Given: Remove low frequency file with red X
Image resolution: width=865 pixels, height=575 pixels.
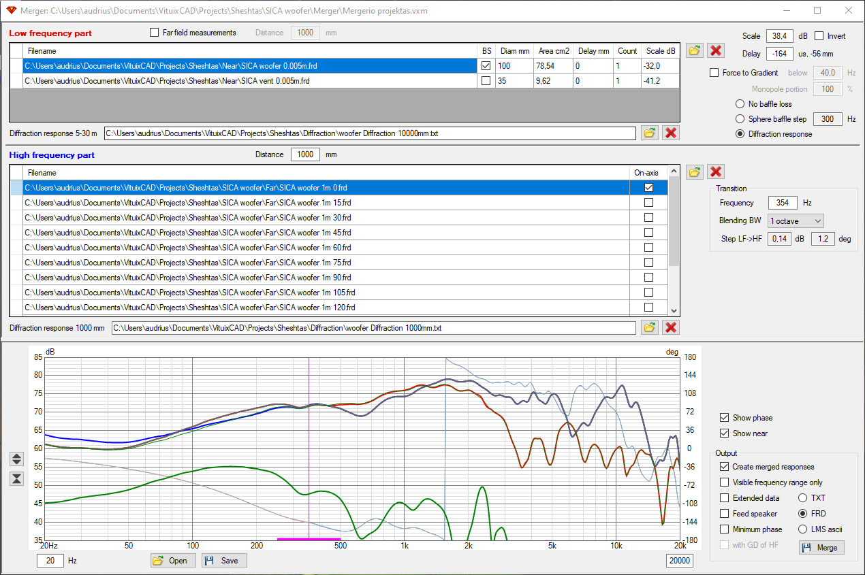Looking at the screenshot, I should tap(715, 50).
